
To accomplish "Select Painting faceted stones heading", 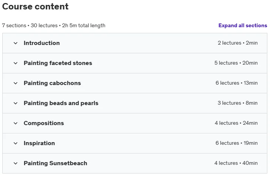I will point(58,63).
